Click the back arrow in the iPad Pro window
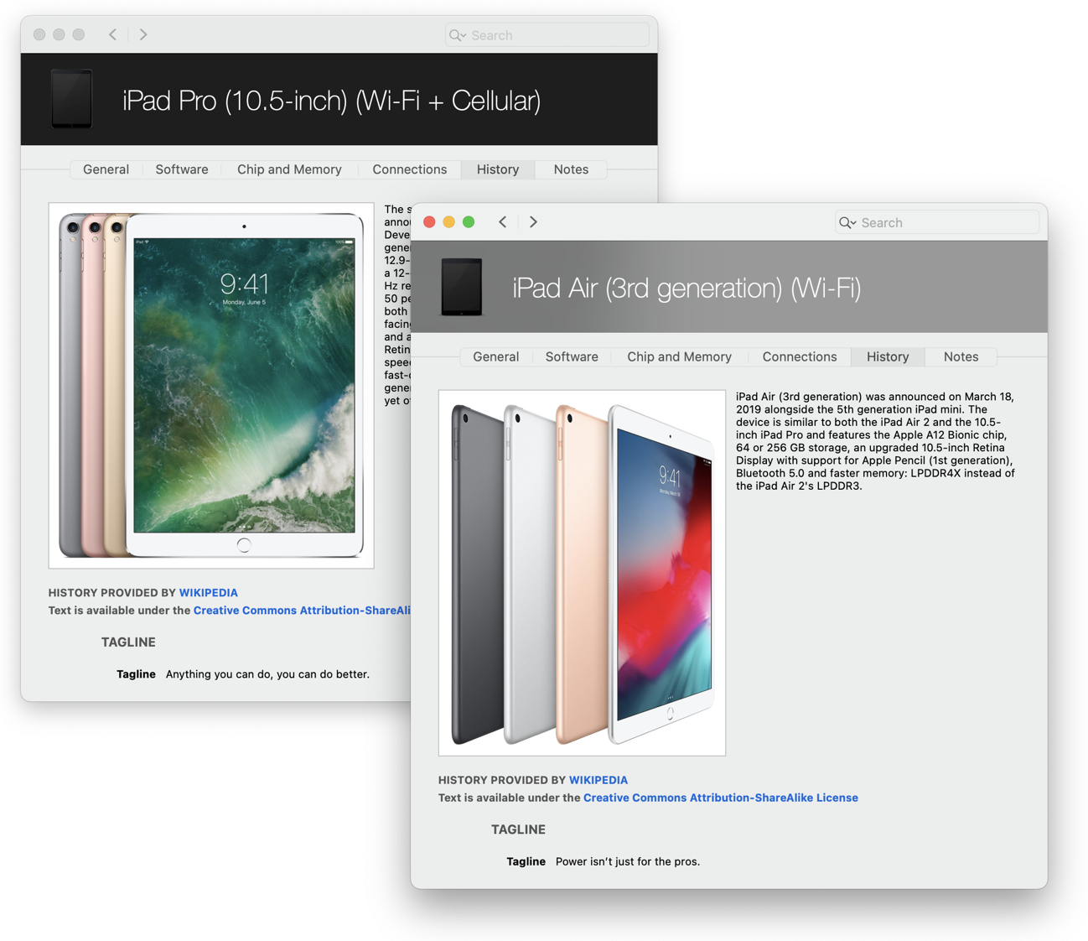Screen dimensions: 1088x941 click(x=112, y=34)
